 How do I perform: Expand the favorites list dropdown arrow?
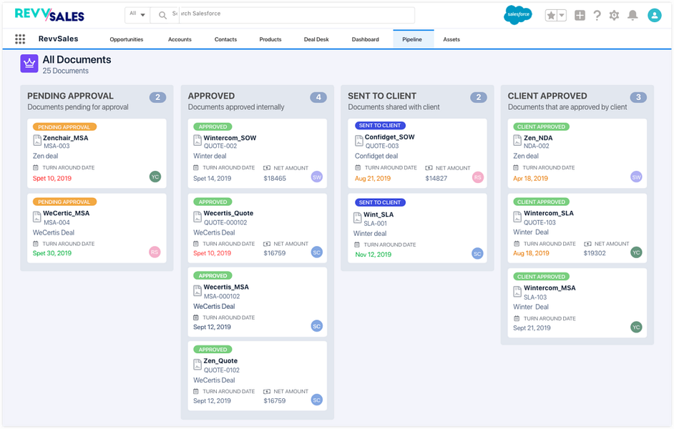tap(562, 16)
